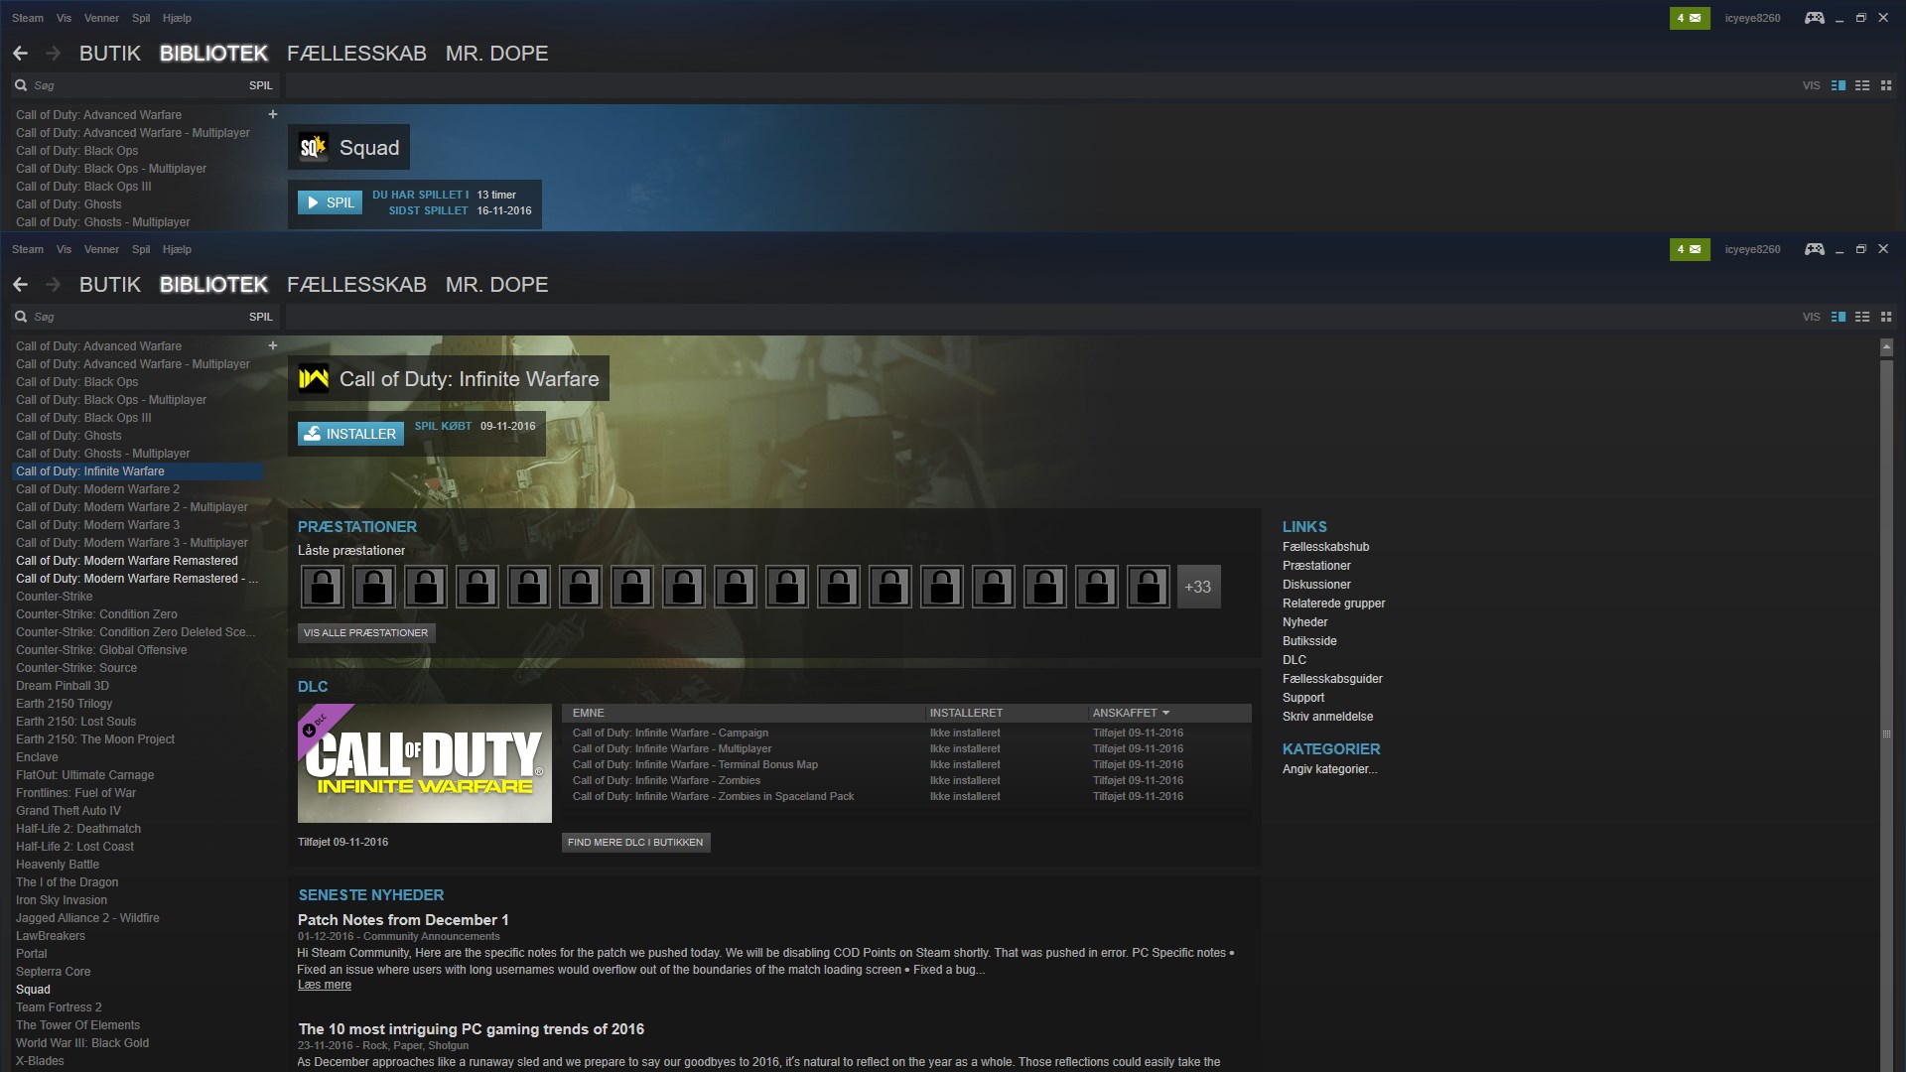Go to BUTIK tab in lower window
Screen dimensions: 1906x1072
pyautogui.click(x=110, y=285)
